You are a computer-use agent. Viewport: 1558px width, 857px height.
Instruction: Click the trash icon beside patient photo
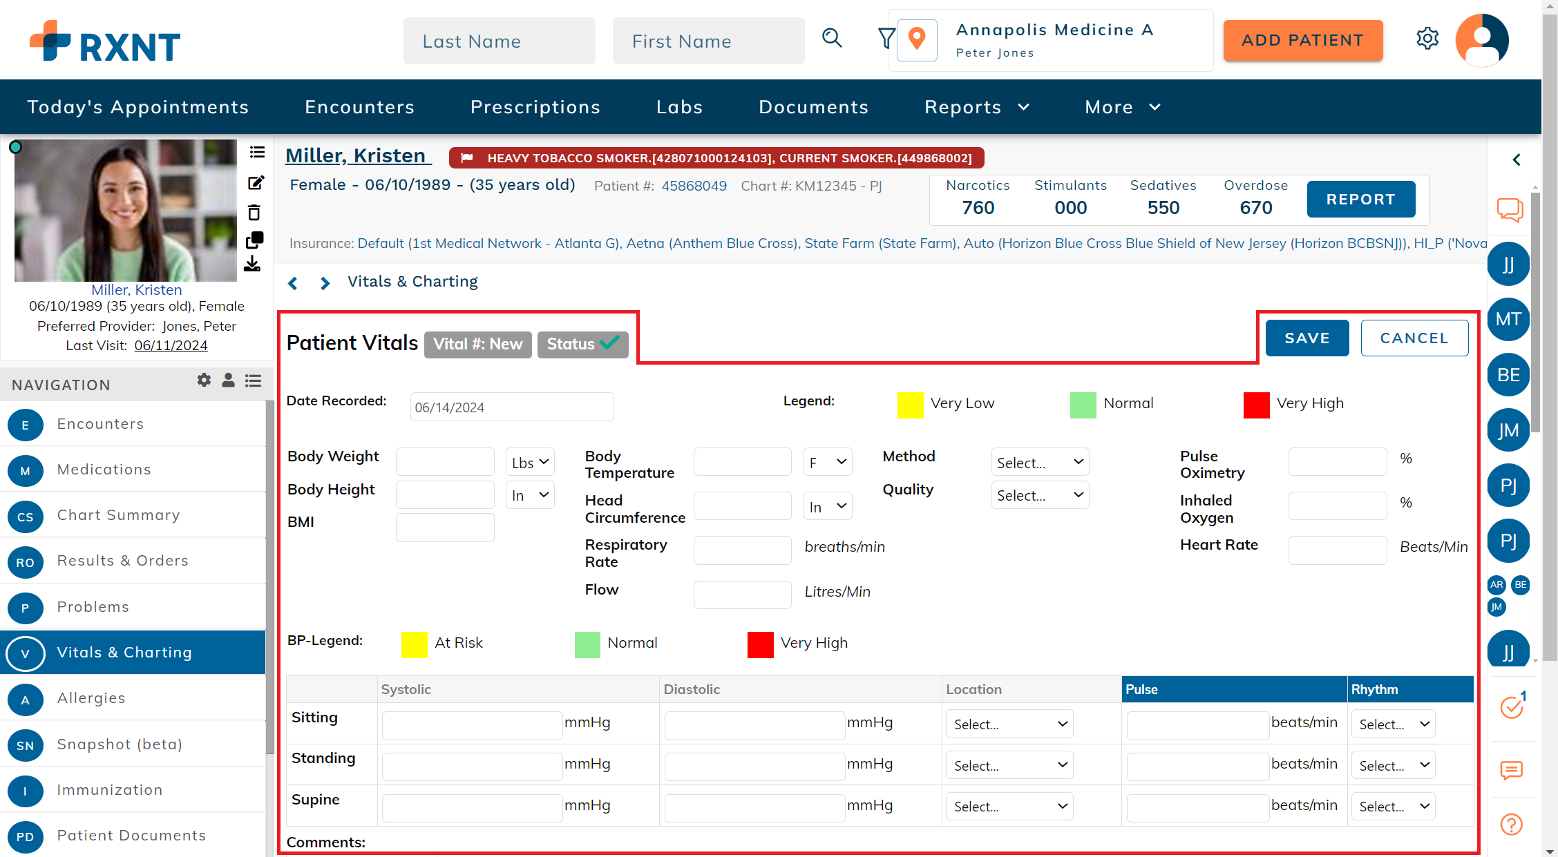(254, 212)
